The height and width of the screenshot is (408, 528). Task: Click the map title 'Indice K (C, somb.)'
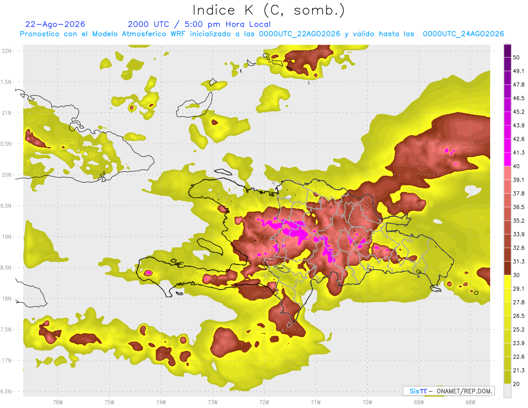click(268, 10)
